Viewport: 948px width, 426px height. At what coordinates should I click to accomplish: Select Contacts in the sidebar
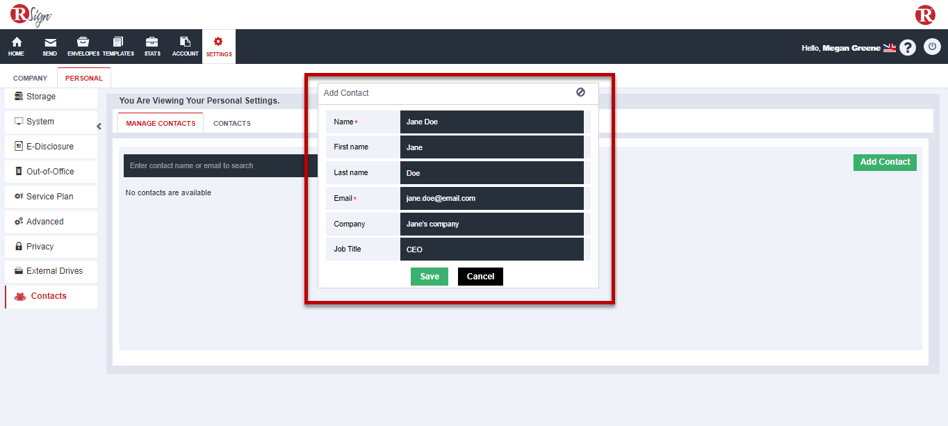tap(51, 297)
